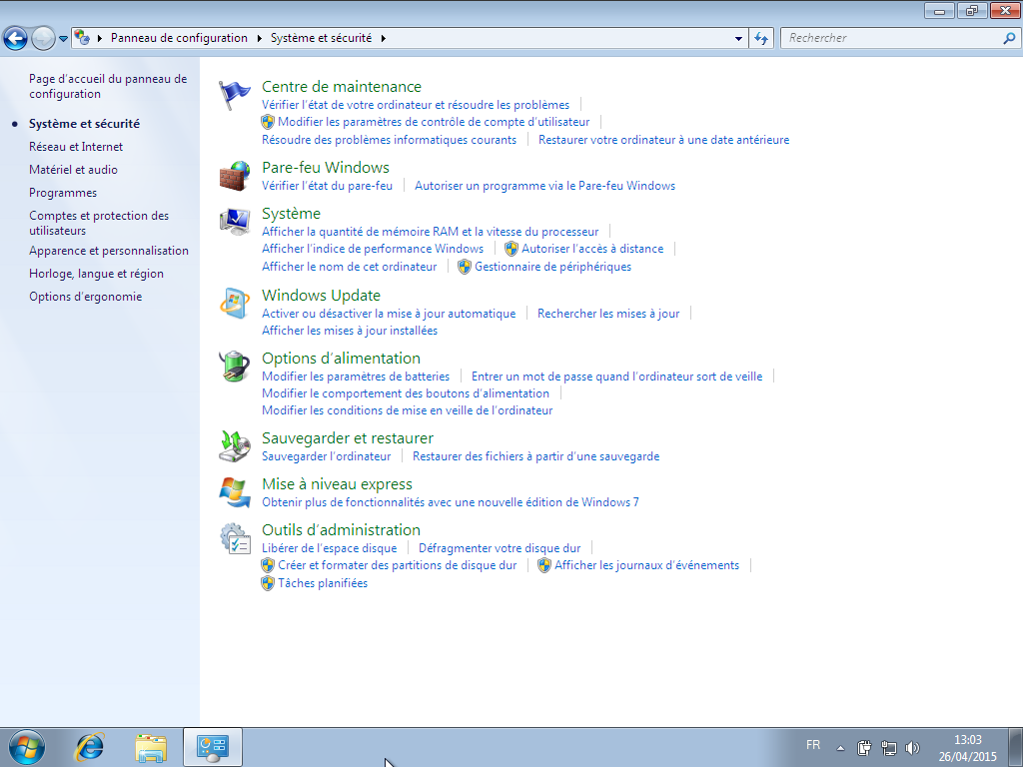
Task: Click the Options d'alimentation battery icon
Action: coord(234,366)
